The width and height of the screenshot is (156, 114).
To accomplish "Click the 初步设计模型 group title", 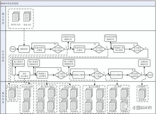I will (27, 86).
